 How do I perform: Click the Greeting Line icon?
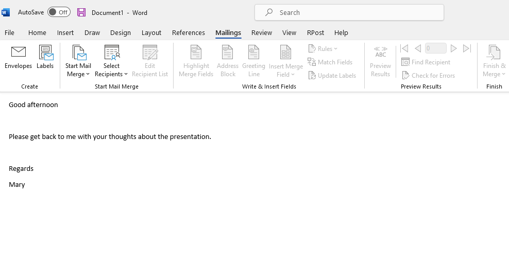[x=253, y=53]
